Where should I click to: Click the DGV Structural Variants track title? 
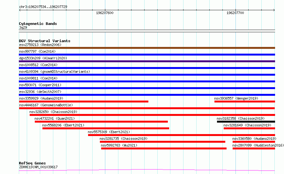(x=45, y=41)
